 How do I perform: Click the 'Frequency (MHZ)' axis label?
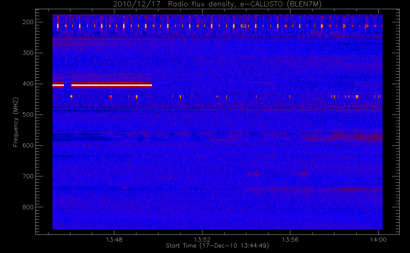[16, 122]
